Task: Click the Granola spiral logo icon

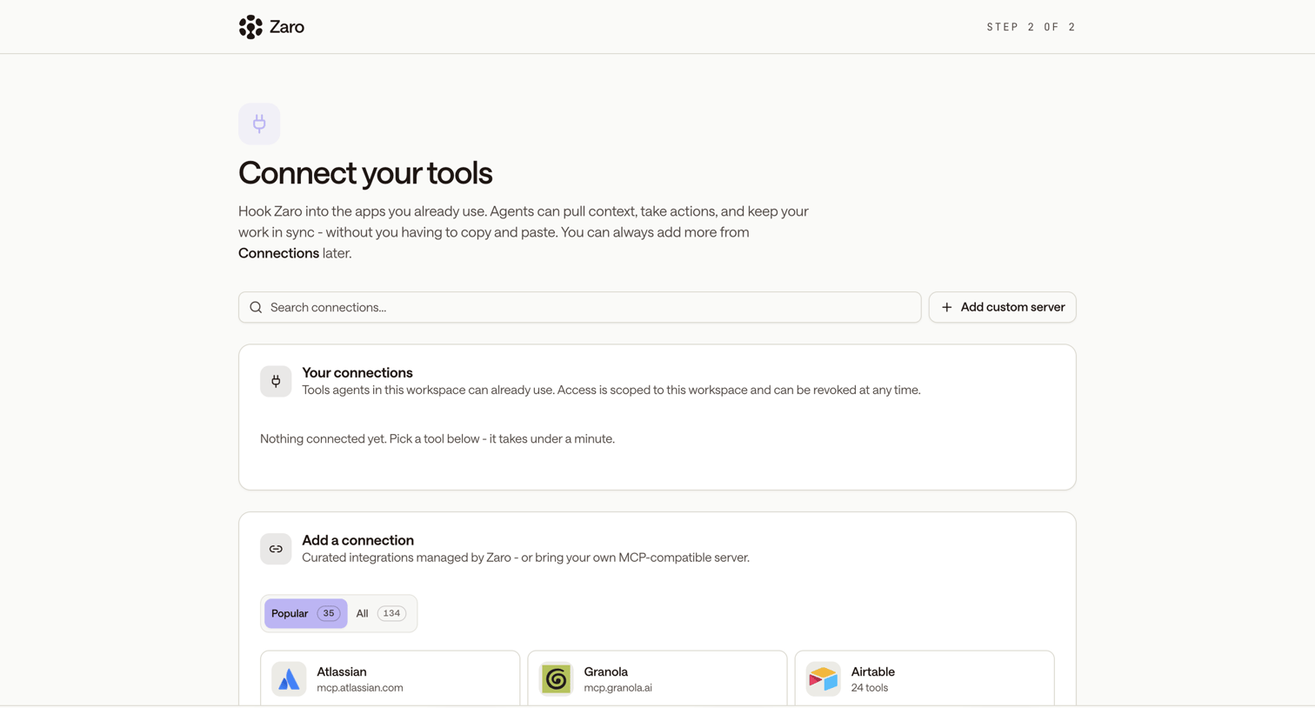Action: click(x=557, y=679)
